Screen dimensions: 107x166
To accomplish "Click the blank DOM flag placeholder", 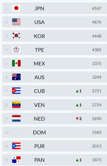I will [16, 132].
